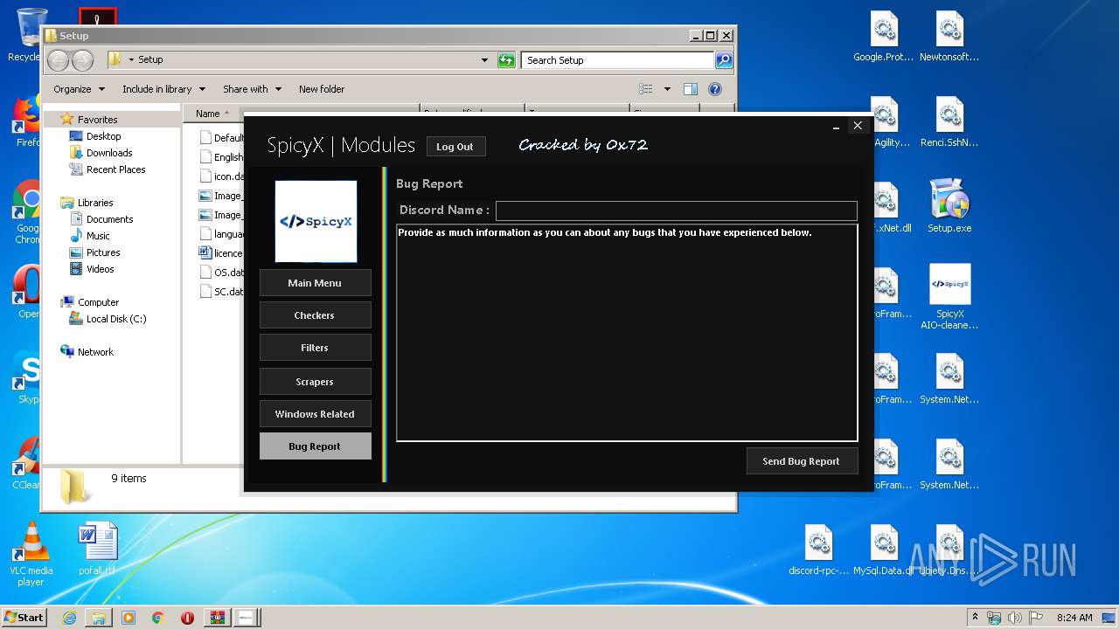
Task: Launch Chrome from the taskbar
Action: point(158,618)
